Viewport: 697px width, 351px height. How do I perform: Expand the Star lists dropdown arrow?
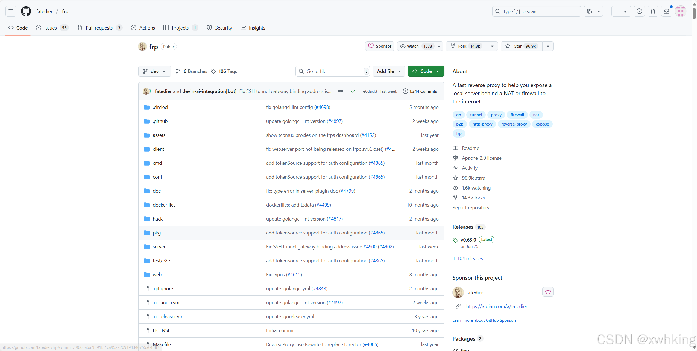(x=548, y=46)
